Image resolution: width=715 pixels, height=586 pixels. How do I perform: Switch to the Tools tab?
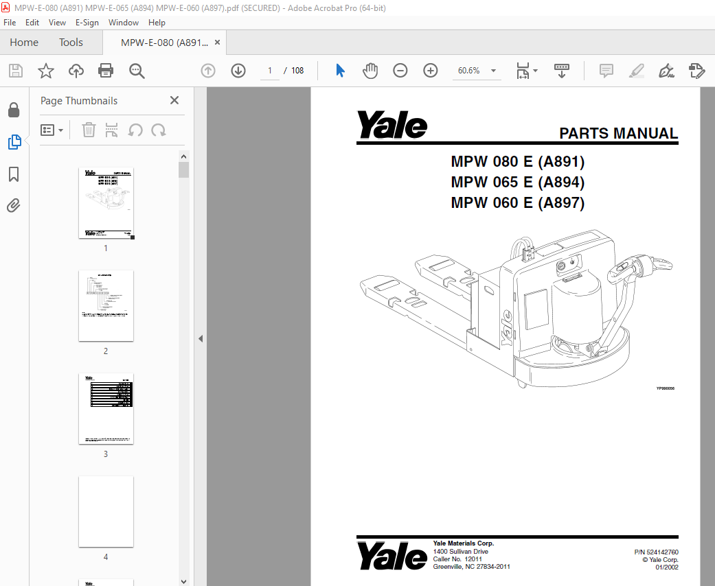(71, 43)
